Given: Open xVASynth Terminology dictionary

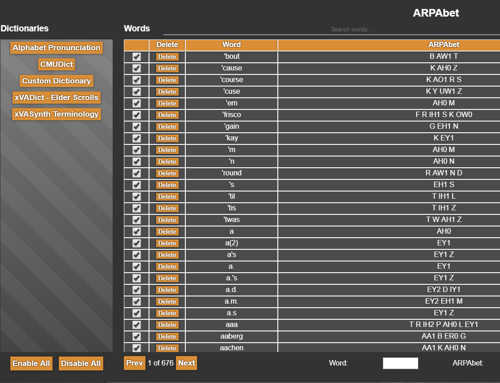Looking at the screenshot, I should pos(57,114).
